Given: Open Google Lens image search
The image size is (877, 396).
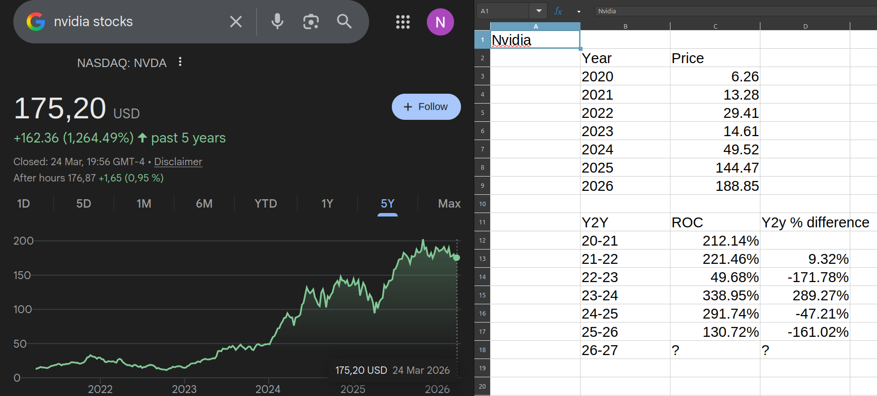Looking at the screenshot, I should [311, 22].
